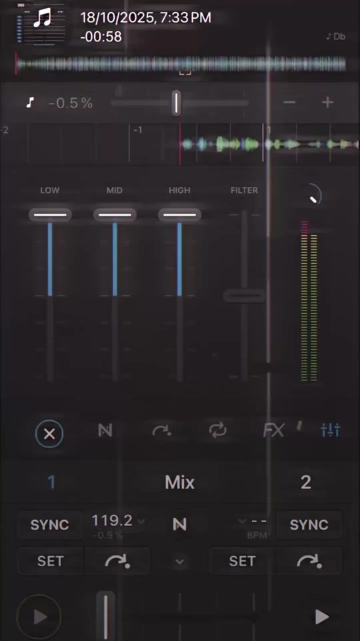This screenshot has height=641, width=360.
Task: Switch to deck 2 tab
Action: coord(306,483)
